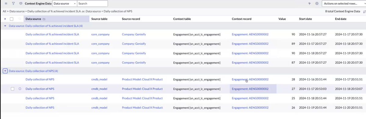
Task: Open Daily collection of NPS link, value 25 row
Action: point(40,98)
